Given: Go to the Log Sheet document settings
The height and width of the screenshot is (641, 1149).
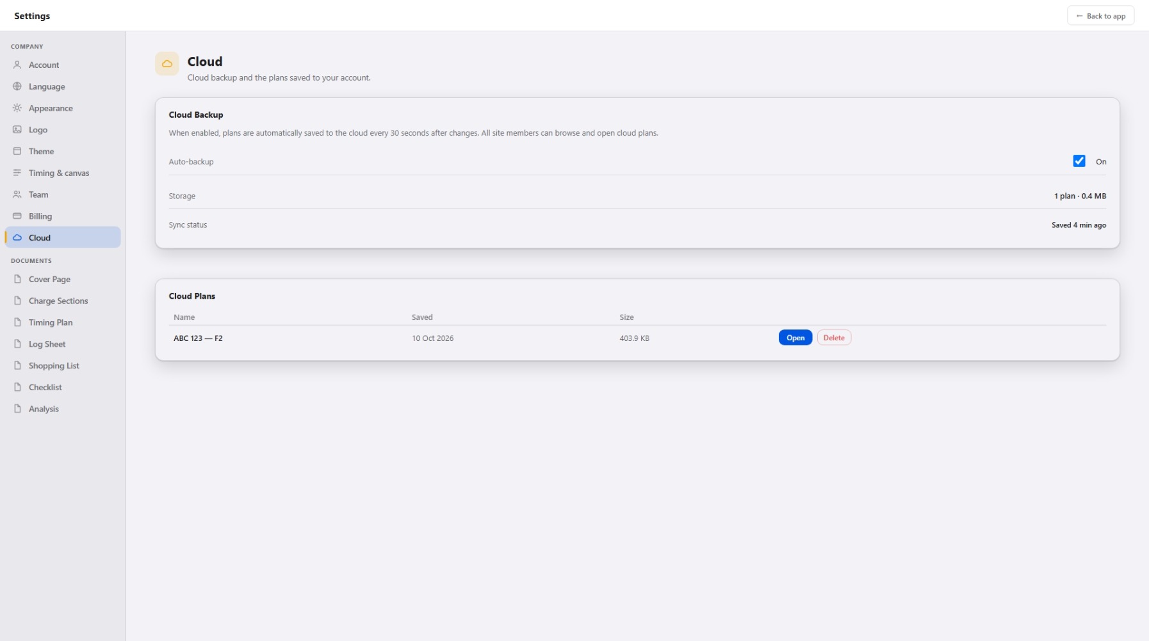Looking at the screenshot, I should [x=63, y=344].
